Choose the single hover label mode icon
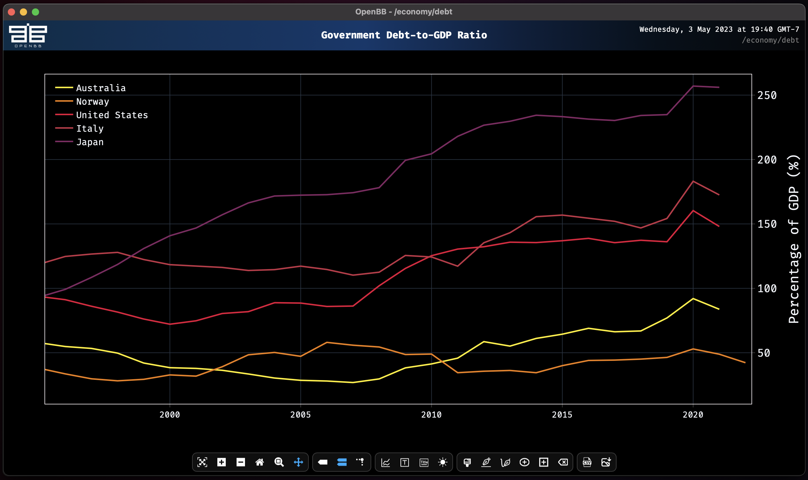The image size is (808, 480). pyautogui.click(x=323, y=462)
